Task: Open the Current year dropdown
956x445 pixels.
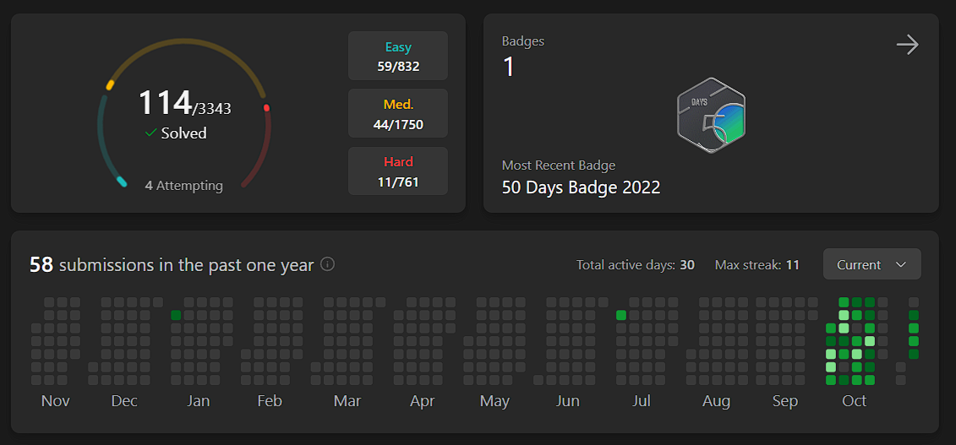Action: pos(871,264)
